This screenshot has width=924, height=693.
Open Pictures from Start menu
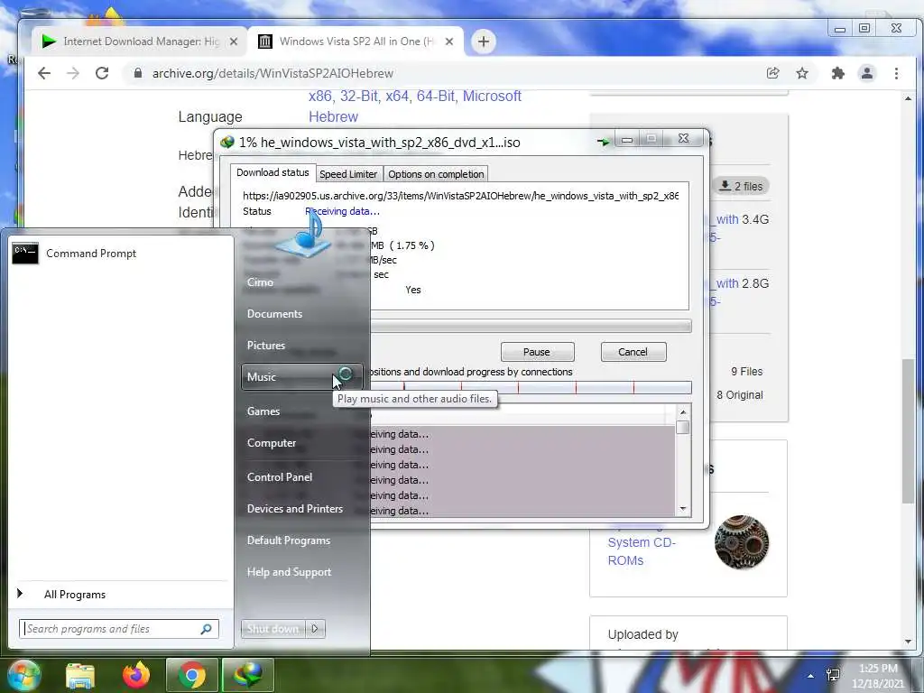point(266,346)
